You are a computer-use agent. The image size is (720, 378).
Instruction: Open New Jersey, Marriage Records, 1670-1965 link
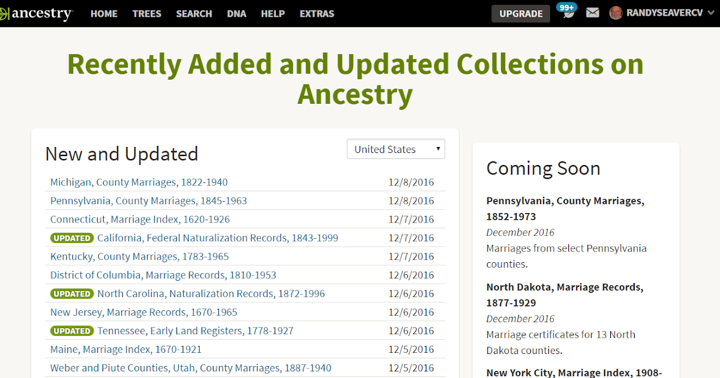(144, 313)
